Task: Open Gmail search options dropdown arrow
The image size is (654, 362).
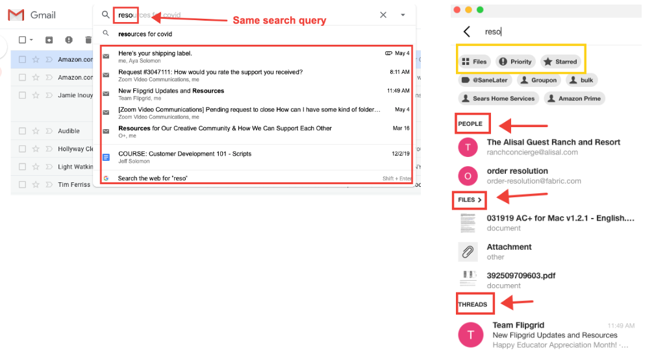Action: coord(403,15)
